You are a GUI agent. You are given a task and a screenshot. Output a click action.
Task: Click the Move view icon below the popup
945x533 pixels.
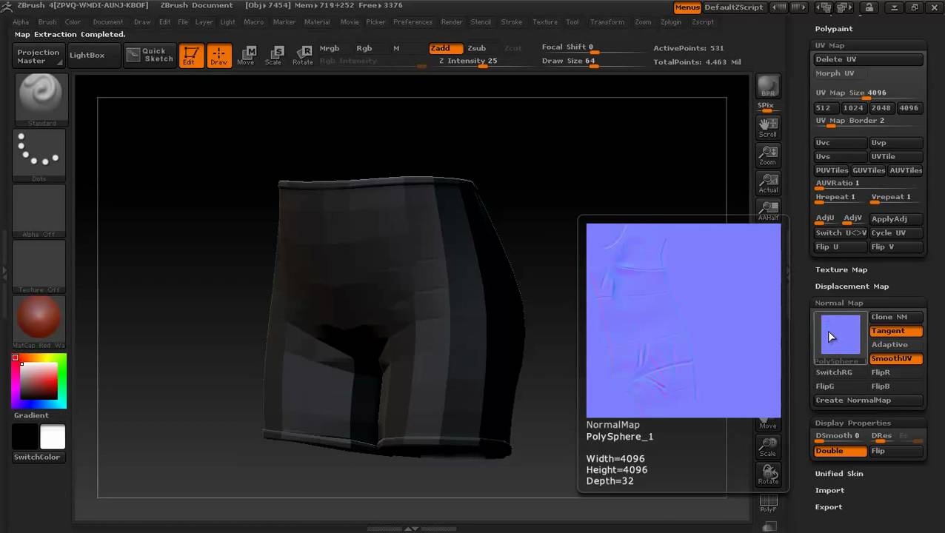768,425
